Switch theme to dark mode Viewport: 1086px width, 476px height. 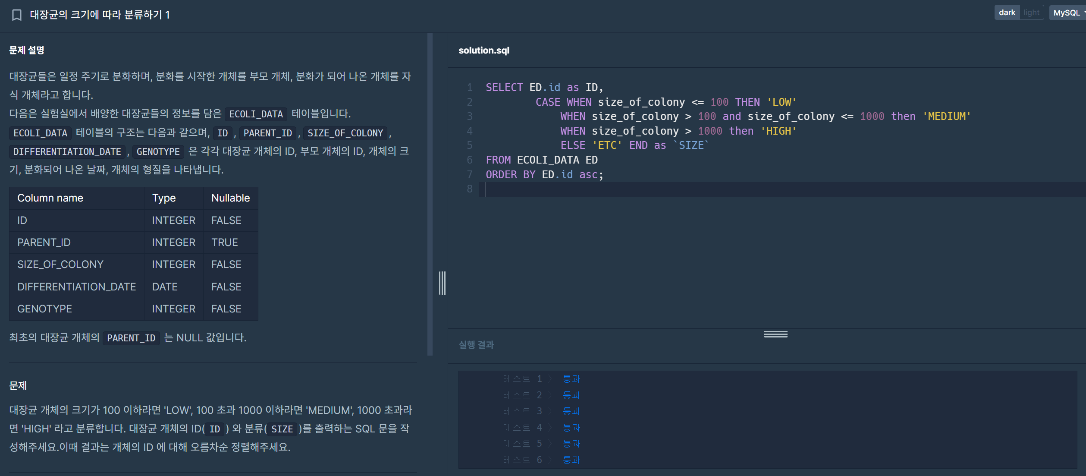(x=1007, y=13)
